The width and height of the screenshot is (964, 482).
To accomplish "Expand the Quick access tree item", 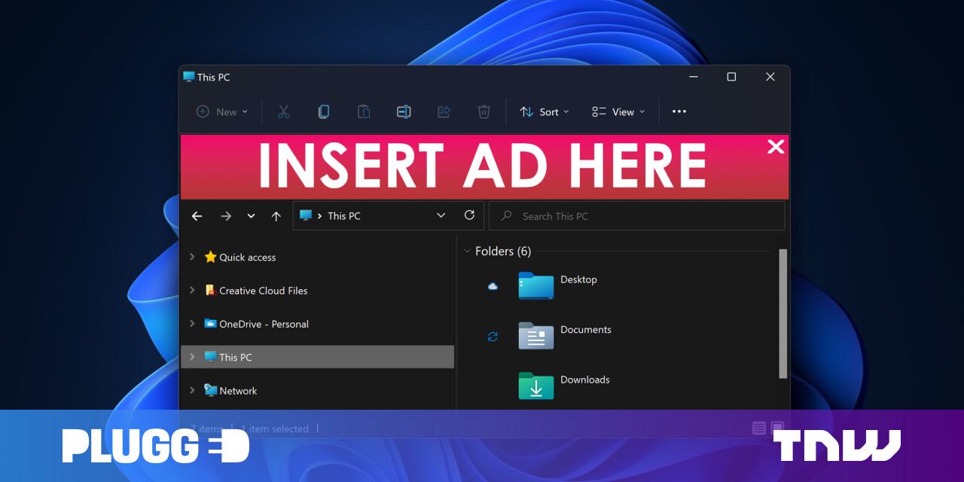I will 192,257.
